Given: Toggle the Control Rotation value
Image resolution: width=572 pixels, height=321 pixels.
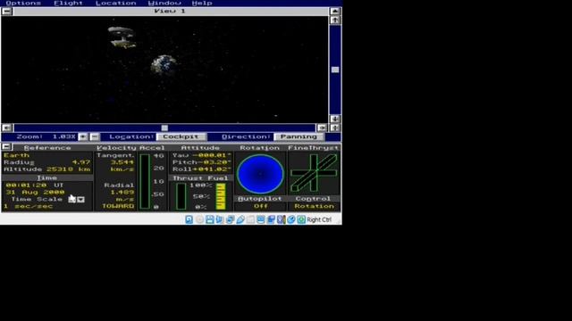Looking at the screenshot, I should (314, 206).
